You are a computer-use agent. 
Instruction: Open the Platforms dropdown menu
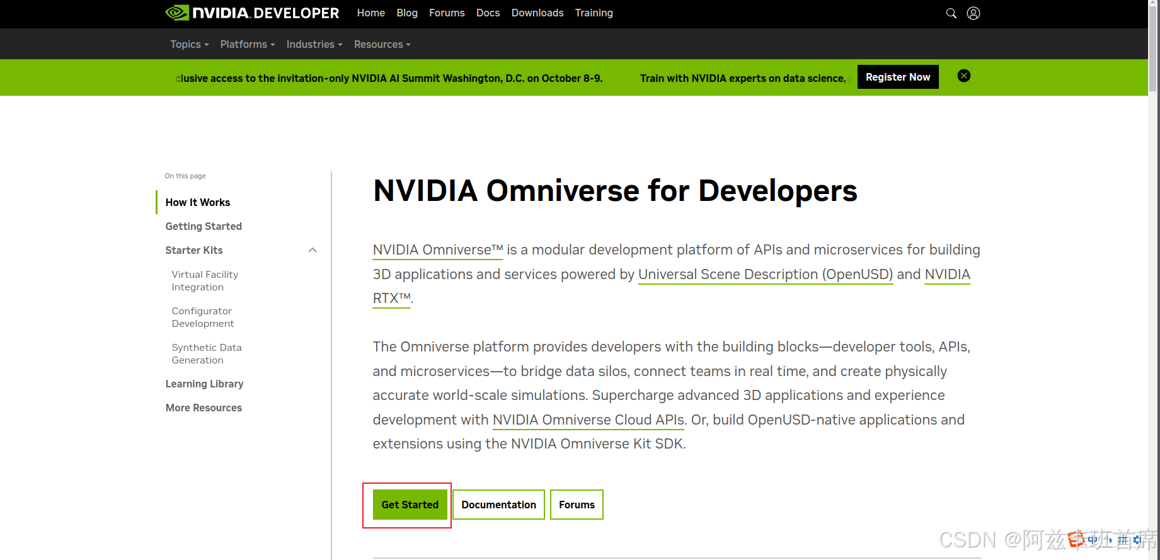247,45
